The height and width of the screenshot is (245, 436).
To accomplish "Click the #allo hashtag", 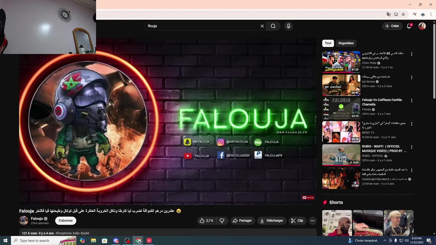I will click(76, 233).
